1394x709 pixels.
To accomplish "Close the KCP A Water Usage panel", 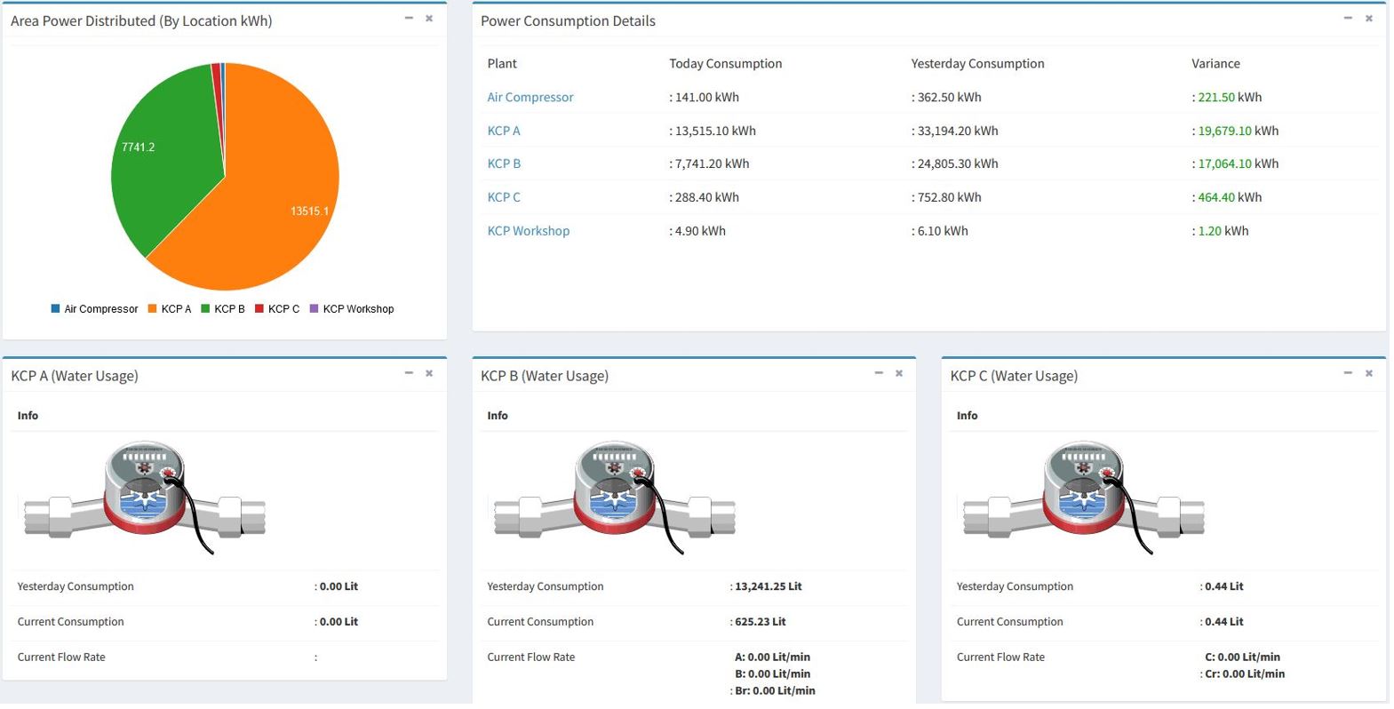I will click(x=429, y=373).
